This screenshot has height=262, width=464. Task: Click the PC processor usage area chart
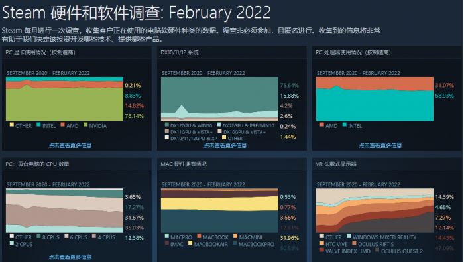[x=375, y=99]
